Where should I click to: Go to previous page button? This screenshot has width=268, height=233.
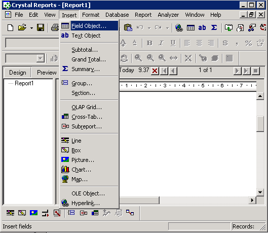(173, 71)
